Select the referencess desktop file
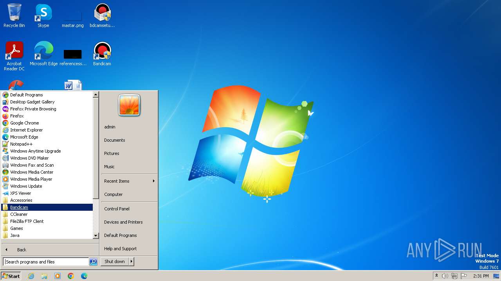 [73, 57]
